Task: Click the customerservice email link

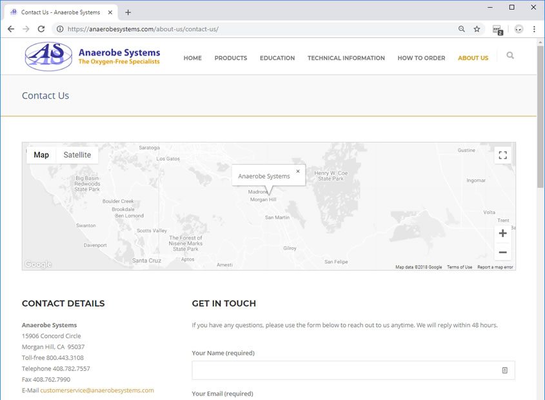Action: [97, 390]
